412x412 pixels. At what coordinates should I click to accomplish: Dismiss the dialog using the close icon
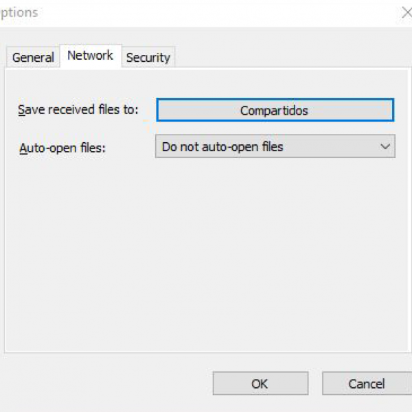(404, 12)
